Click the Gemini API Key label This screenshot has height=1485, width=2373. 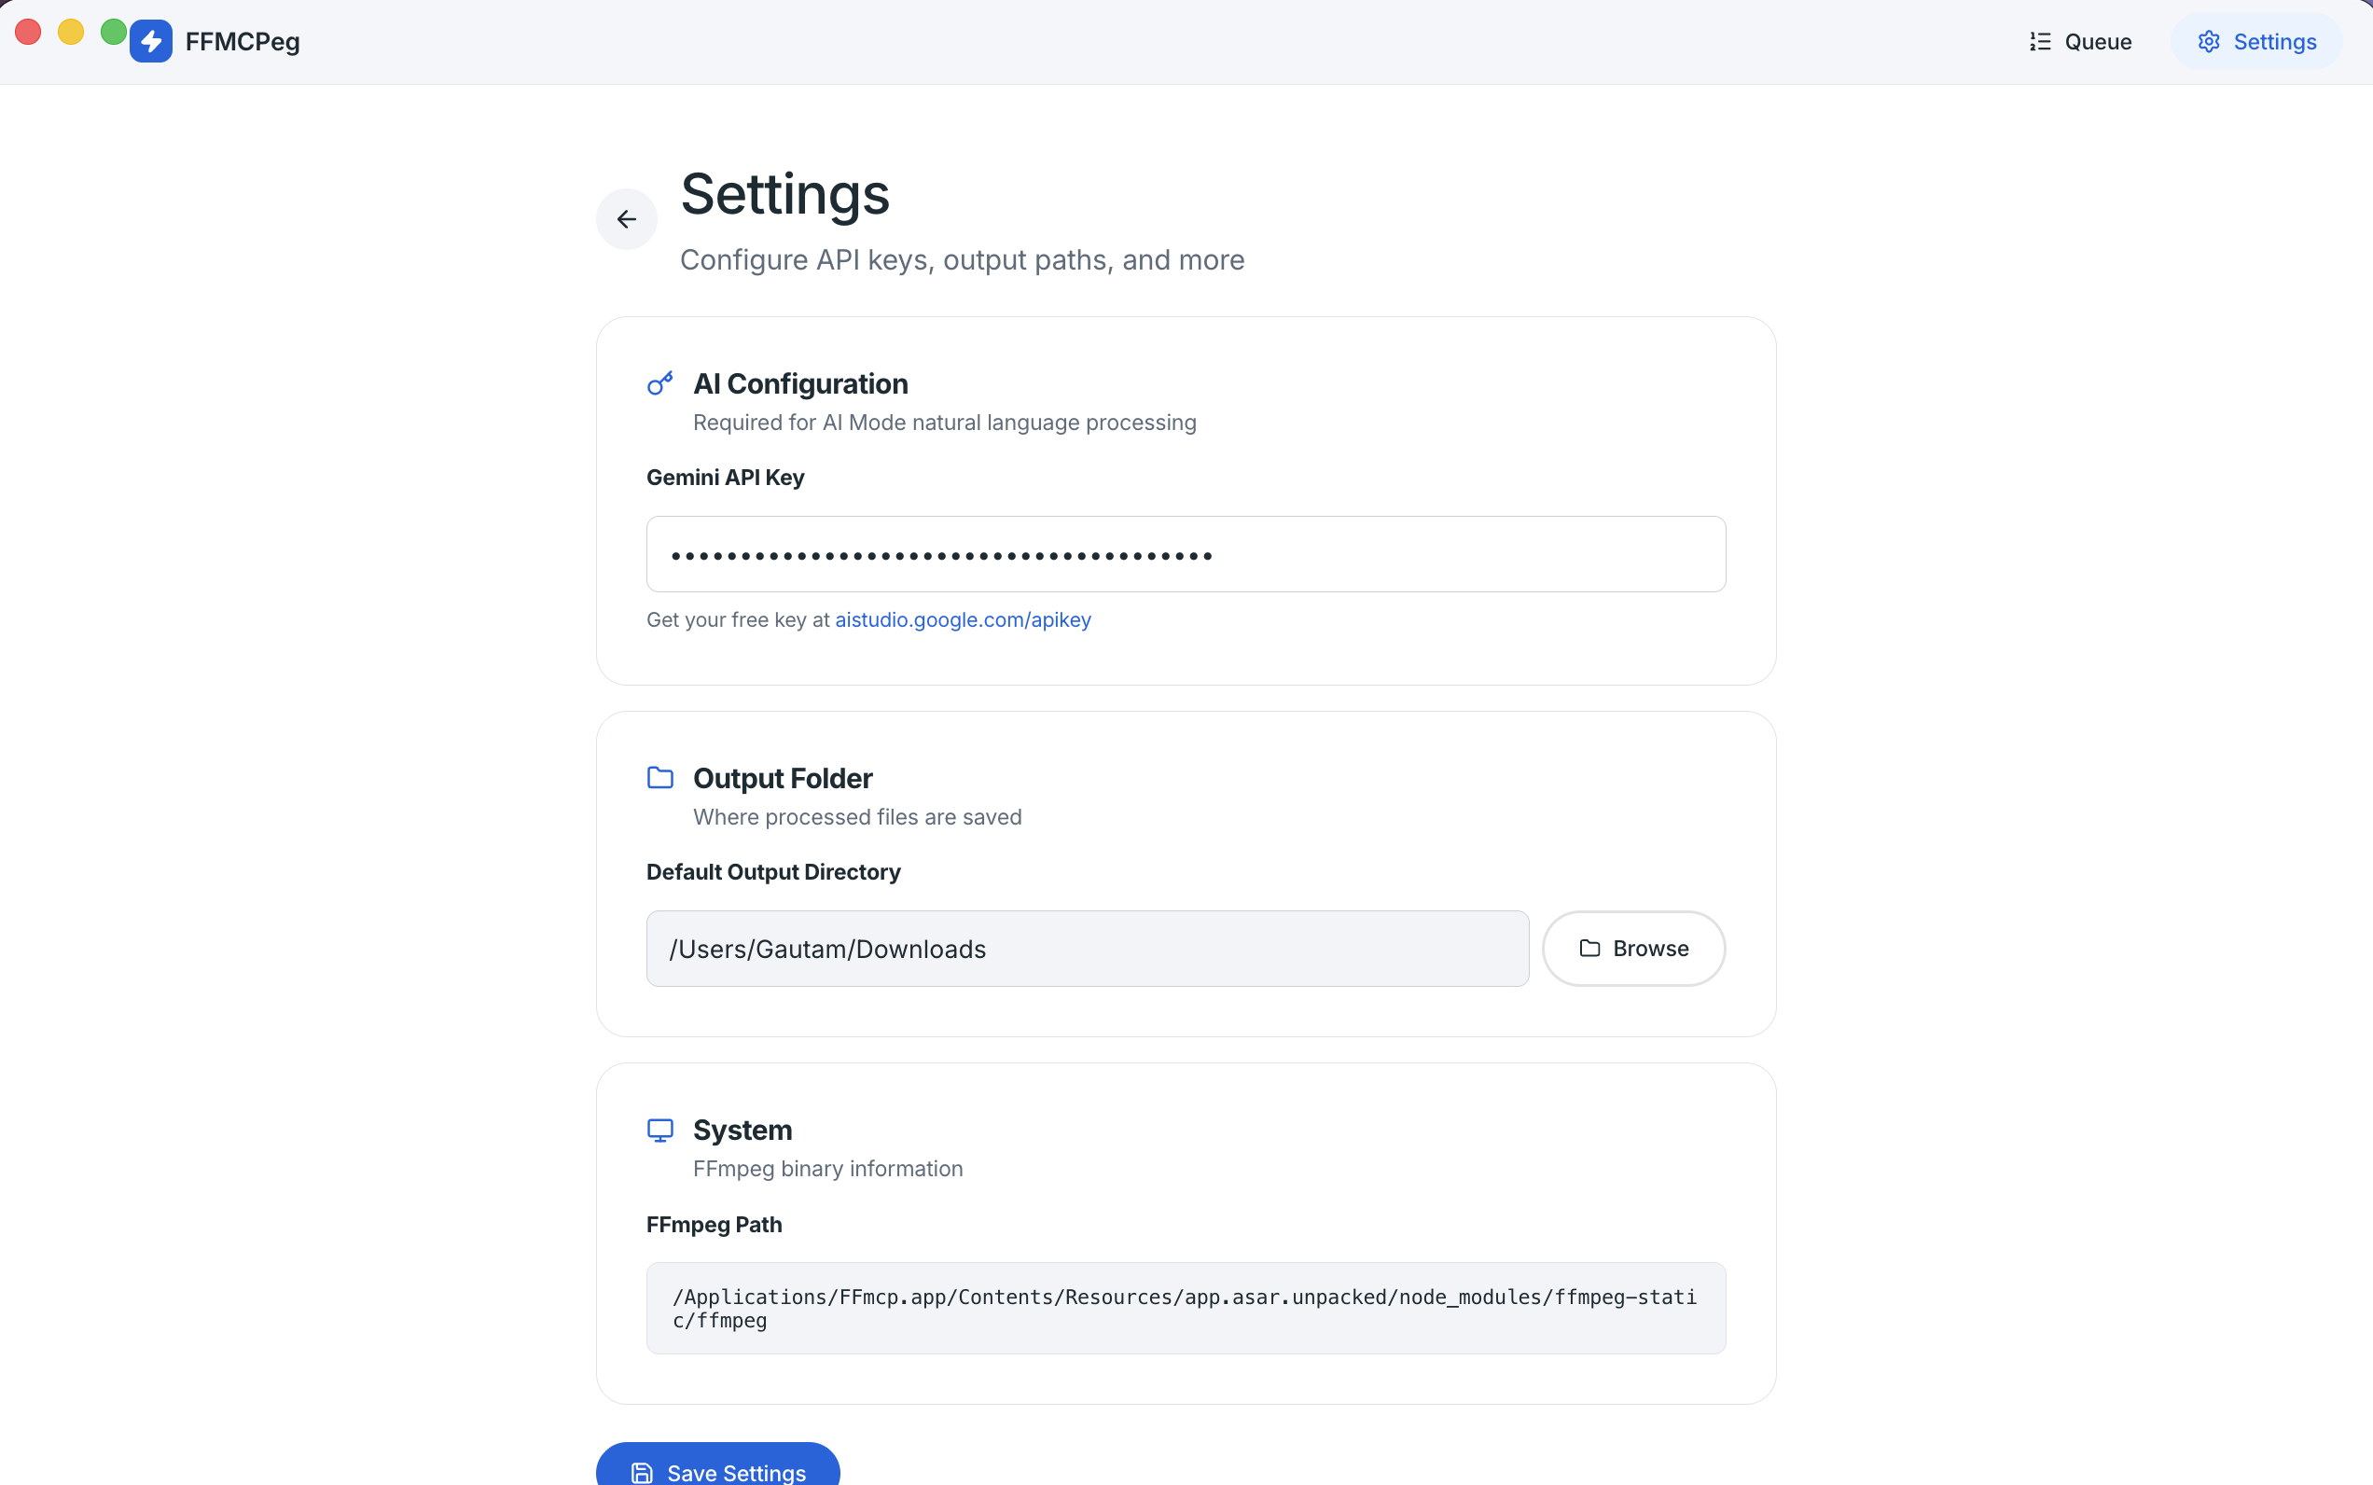pos(725,478)
